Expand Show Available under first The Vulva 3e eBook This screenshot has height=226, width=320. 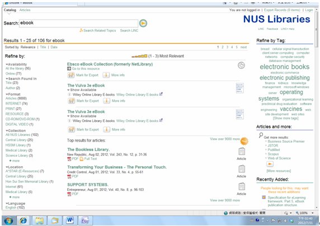(82, 90)
